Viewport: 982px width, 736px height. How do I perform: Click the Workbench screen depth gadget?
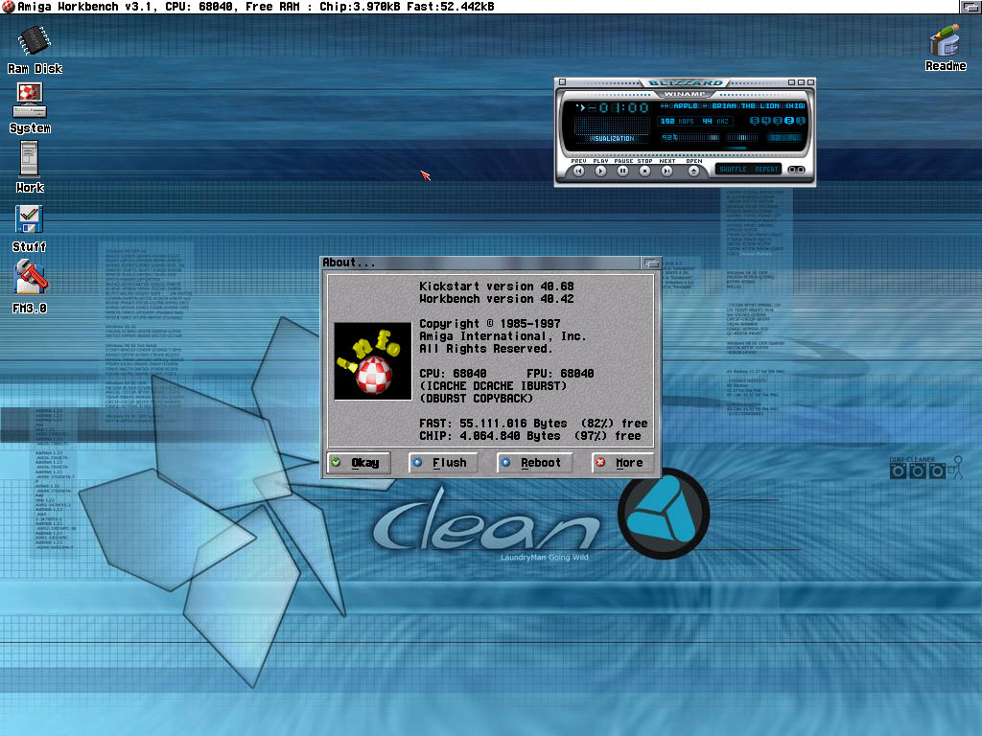click(x=970, y=7)
